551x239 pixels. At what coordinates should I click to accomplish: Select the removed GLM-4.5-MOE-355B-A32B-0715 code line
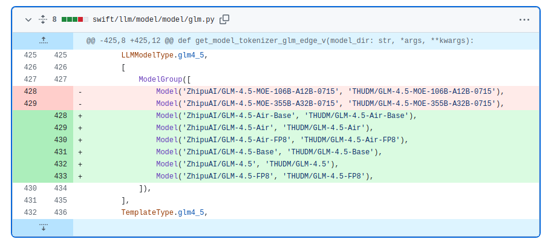pyautogui.click(x=306, y=103)
